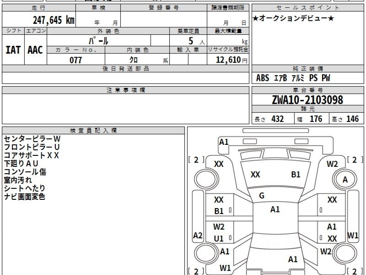Select color number 077
Screen dimensions: 366x275
pos(76,60)
